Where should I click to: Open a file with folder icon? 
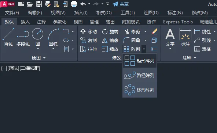coord(30,4)
